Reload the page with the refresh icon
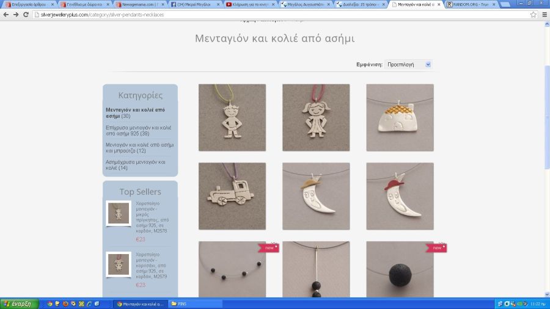This screenshot has width=550, height=309. point(26,14)
